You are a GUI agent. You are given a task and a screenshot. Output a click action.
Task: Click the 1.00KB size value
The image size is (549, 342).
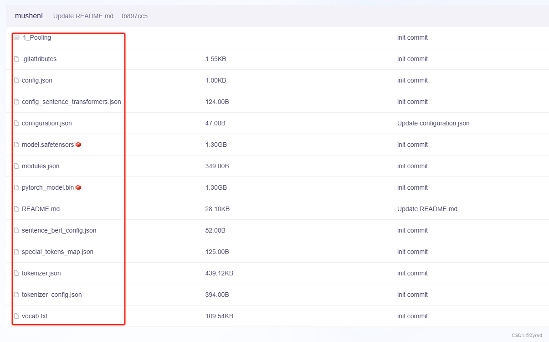(x=216, y=80)
